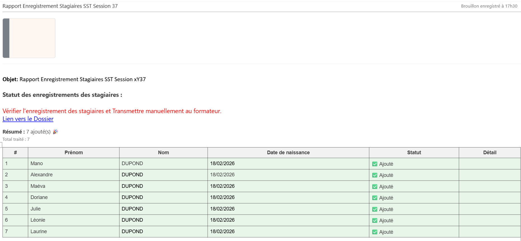The image size is (521, 241).
Task: Click the birth date in Laurine's row
Action: pos(222,231)
